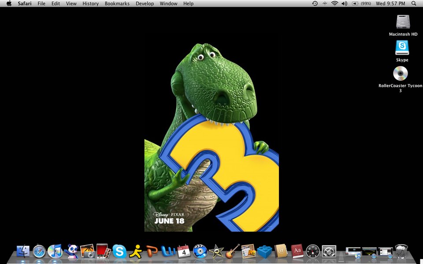Viewport: 423px width, 264px height.
Task: Launch the blue LEGO brick app
Action: [x=264, y=252]
